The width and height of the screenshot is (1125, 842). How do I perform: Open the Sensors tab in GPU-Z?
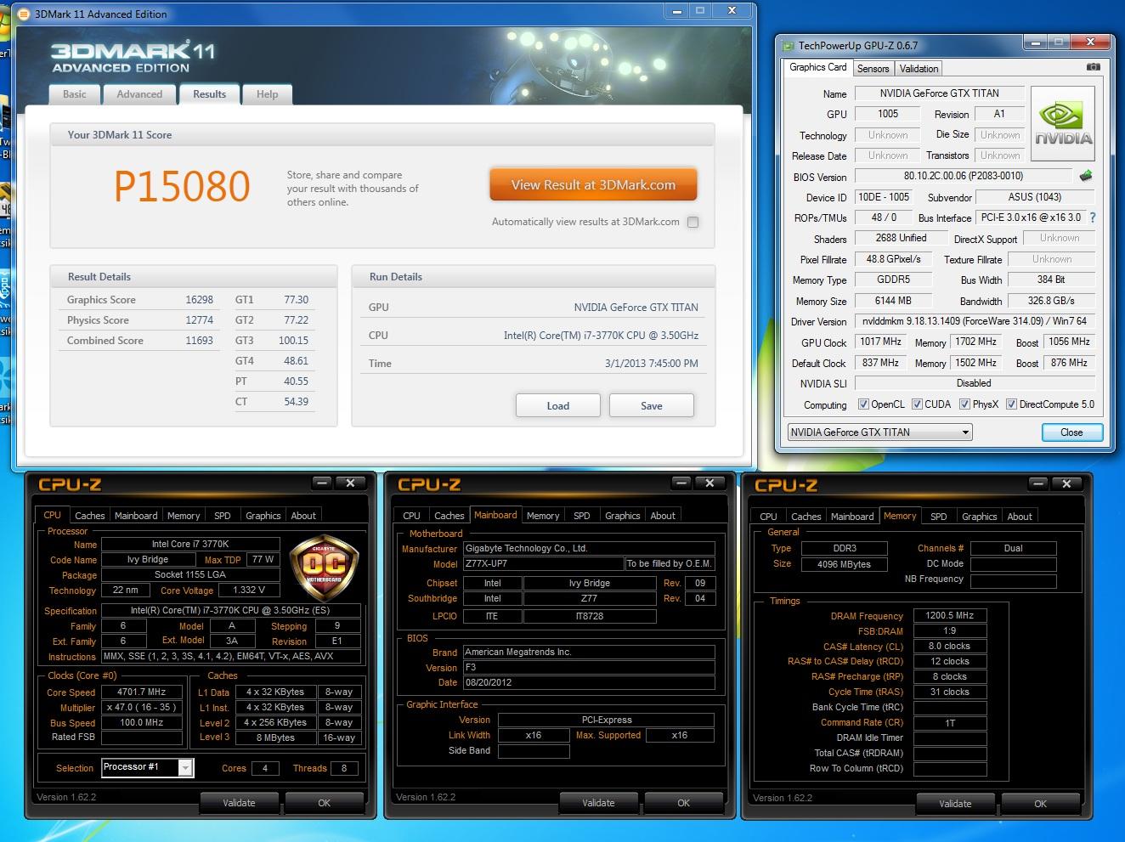click(x=873, y=69)
